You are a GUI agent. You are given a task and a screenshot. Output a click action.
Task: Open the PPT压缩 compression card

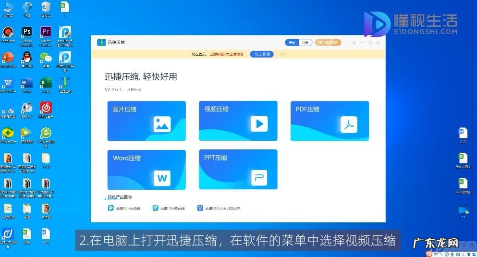tap(238, 170)
